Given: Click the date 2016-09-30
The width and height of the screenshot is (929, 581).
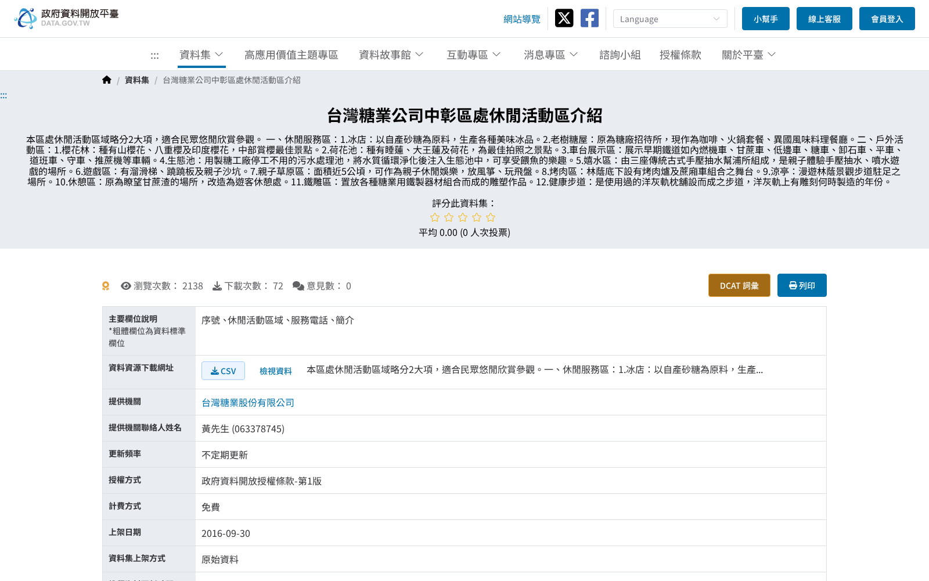Looking at the screenshot, I should point(226,533).
